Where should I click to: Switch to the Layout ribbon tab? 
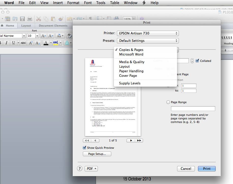point(26,26)
